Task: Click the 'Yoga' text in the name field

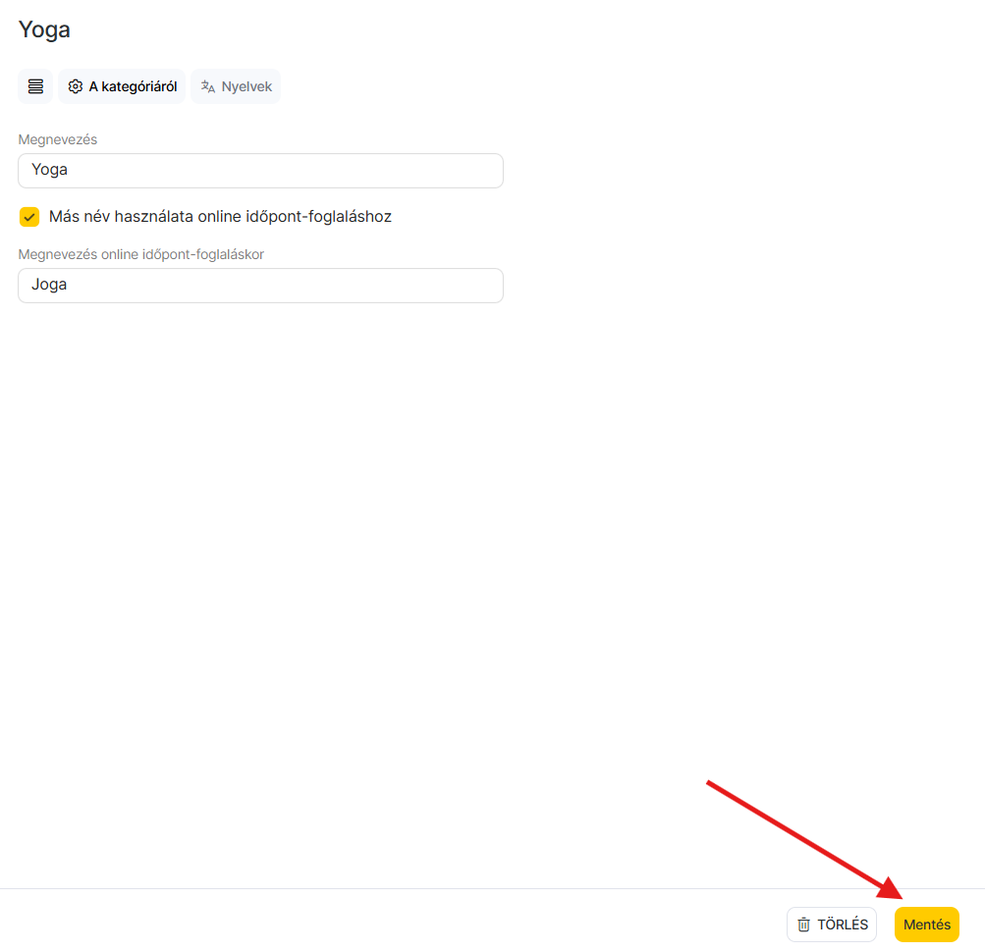Action: click(49, 170)
